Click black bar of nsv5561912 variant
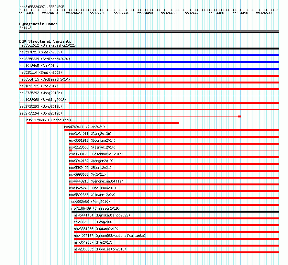The height and width of the screenshot is (265, 288). click(149, 49)
